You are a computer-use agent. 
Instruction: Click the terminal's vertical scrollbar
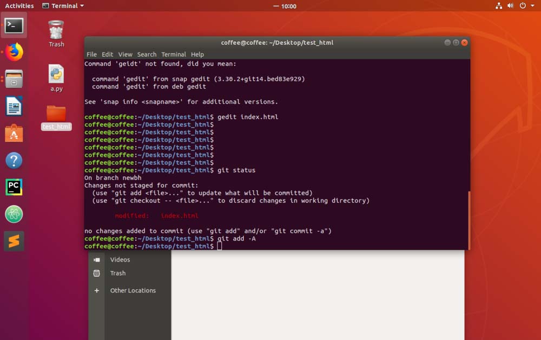[x=469, y=220]
